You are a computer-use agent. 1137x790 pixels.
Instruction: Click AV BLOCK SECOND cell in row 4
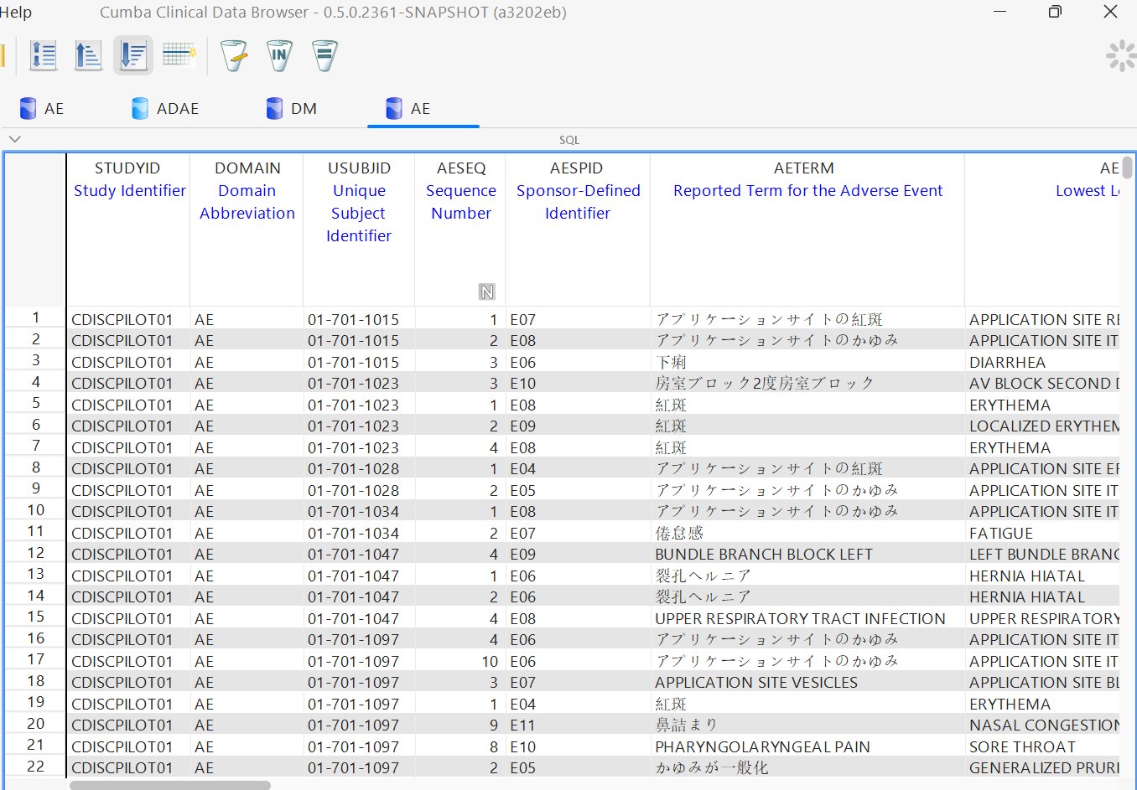pos(1044,384)
